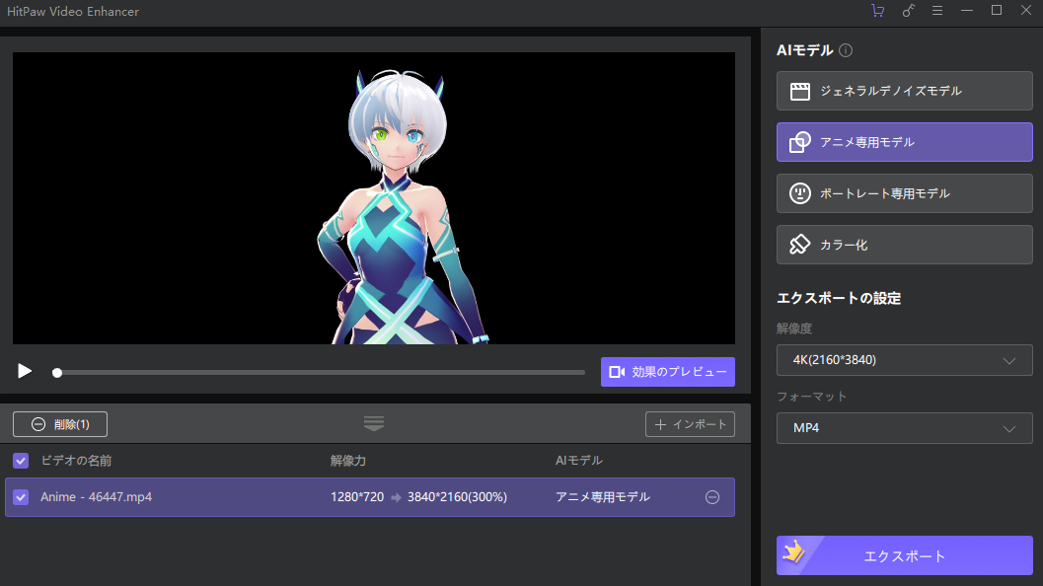The width and height of the screenshot is (1043, 586).
Task: Open the 解像度 4K(2160*3840) dropdown
Action: tap(904, 360)
